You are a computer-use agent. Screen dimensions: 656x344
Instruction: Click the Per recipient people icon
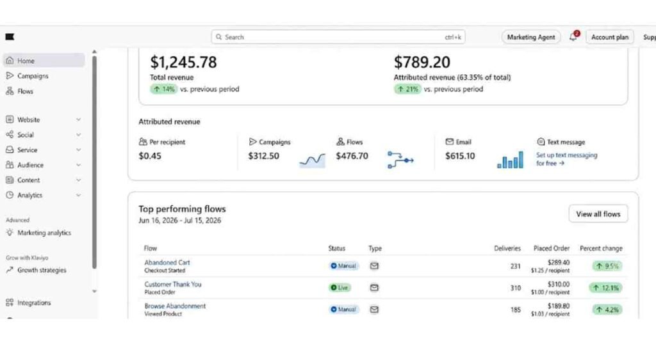click(x=143, y=142)
